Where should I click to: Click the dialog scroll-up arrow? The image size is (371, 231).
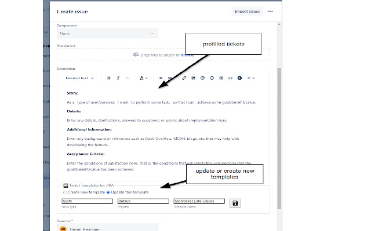279,24
